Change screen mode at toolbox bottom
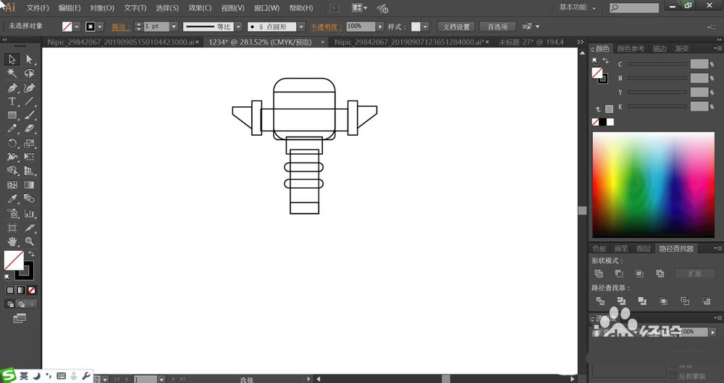Viewport: 724px width, 383px height. coord(20,319)
